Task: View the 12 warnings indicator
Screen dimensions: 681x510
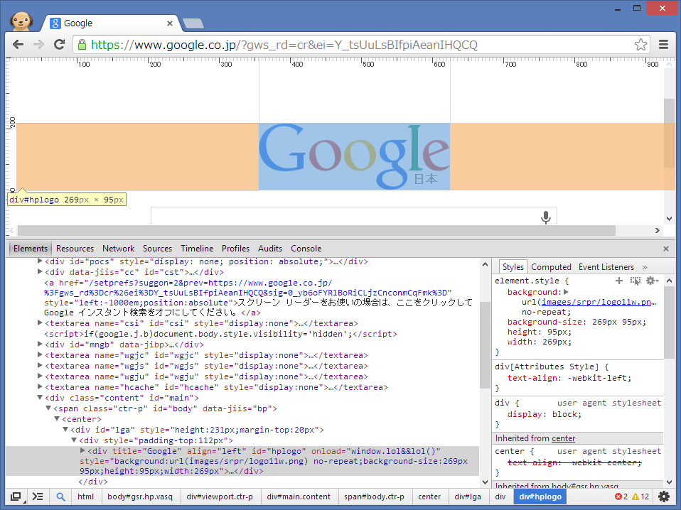Action: click(x=640, y=497)
